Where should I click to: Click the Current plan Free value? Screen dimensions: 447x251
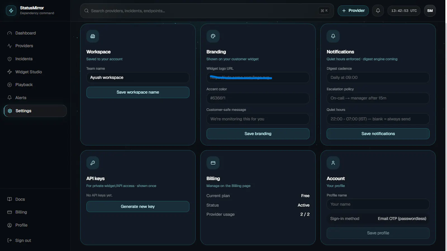point(305,196)
